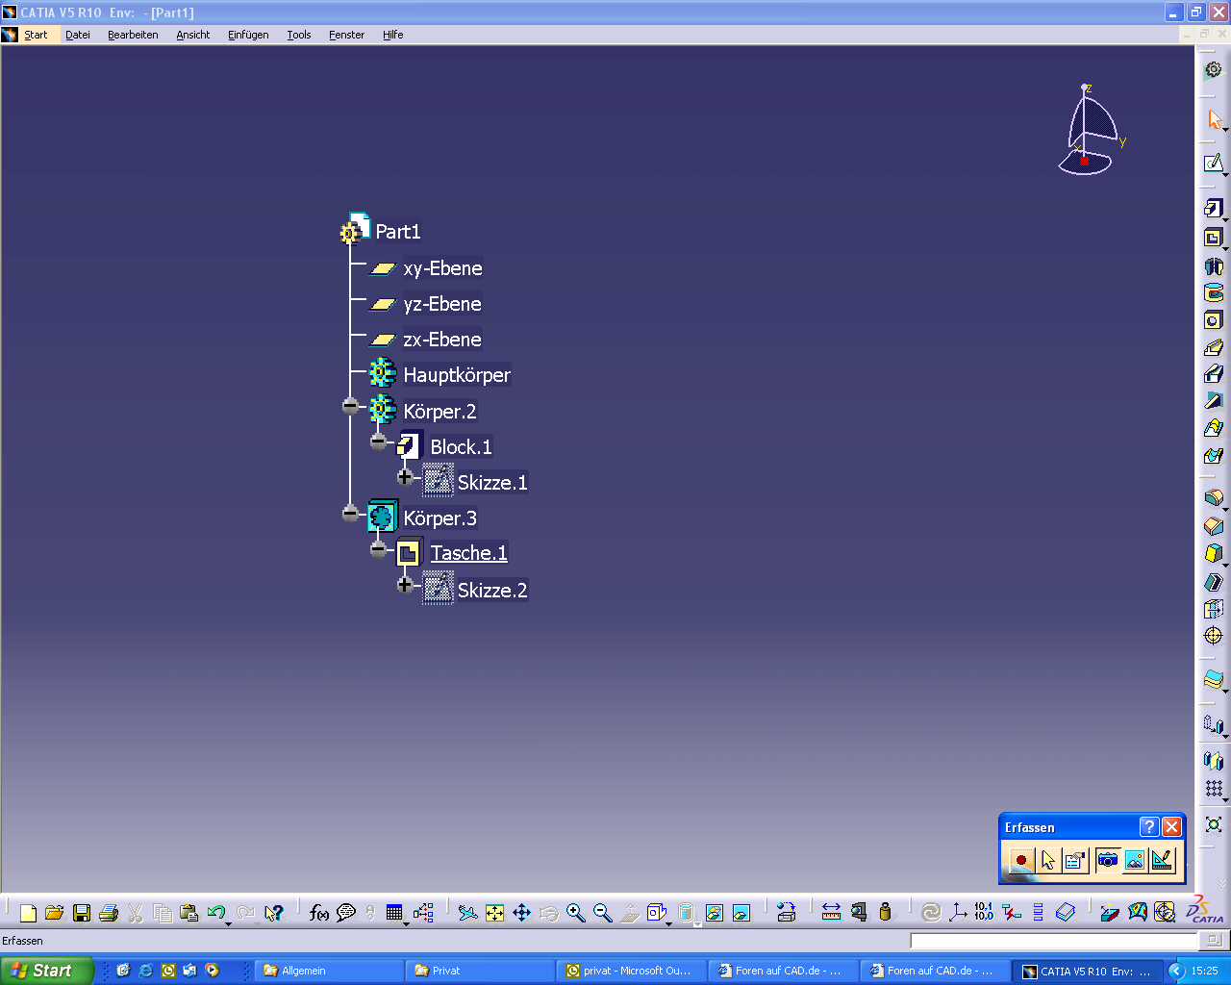
Task: Click the Measure Inertia weight icon
Action: pyautogui.click(x=886, y=913)
